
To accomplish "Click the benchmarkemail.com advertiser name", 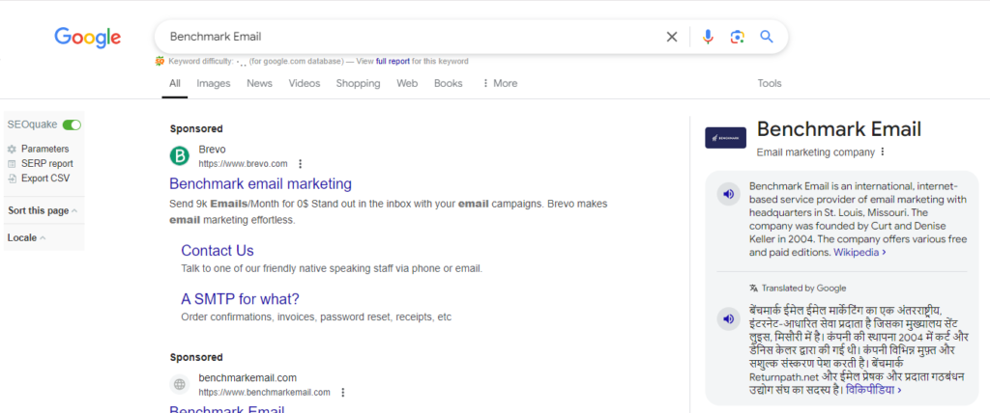I will coord(247,377).
